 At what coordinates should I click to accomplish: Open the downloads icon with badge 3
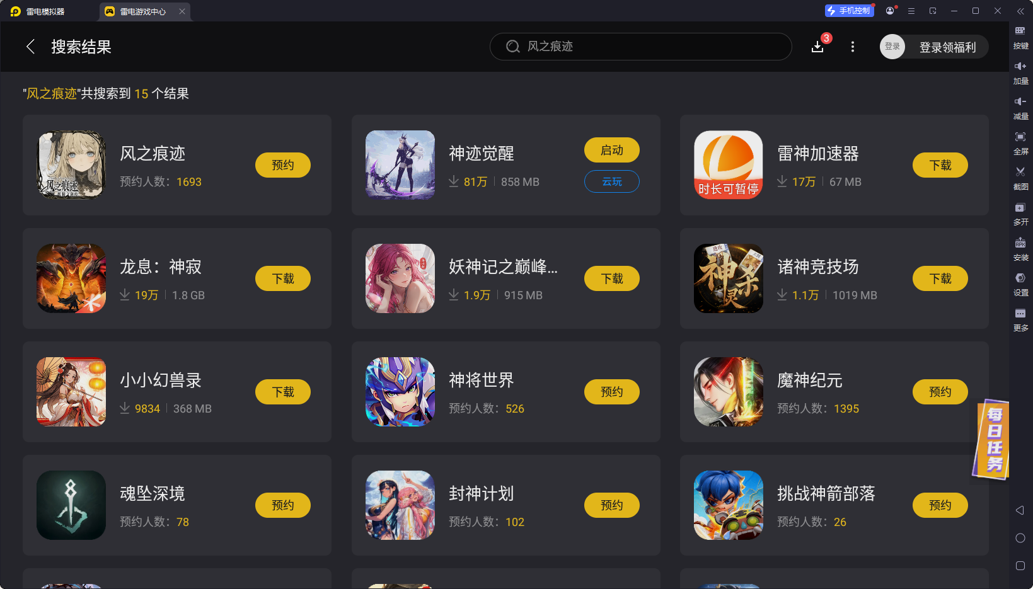[817, 47]
